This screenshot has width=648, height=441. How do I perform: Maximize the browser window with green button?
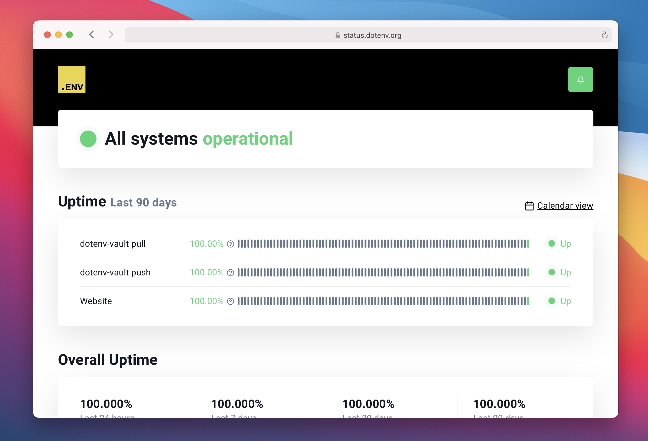[70, 34]
